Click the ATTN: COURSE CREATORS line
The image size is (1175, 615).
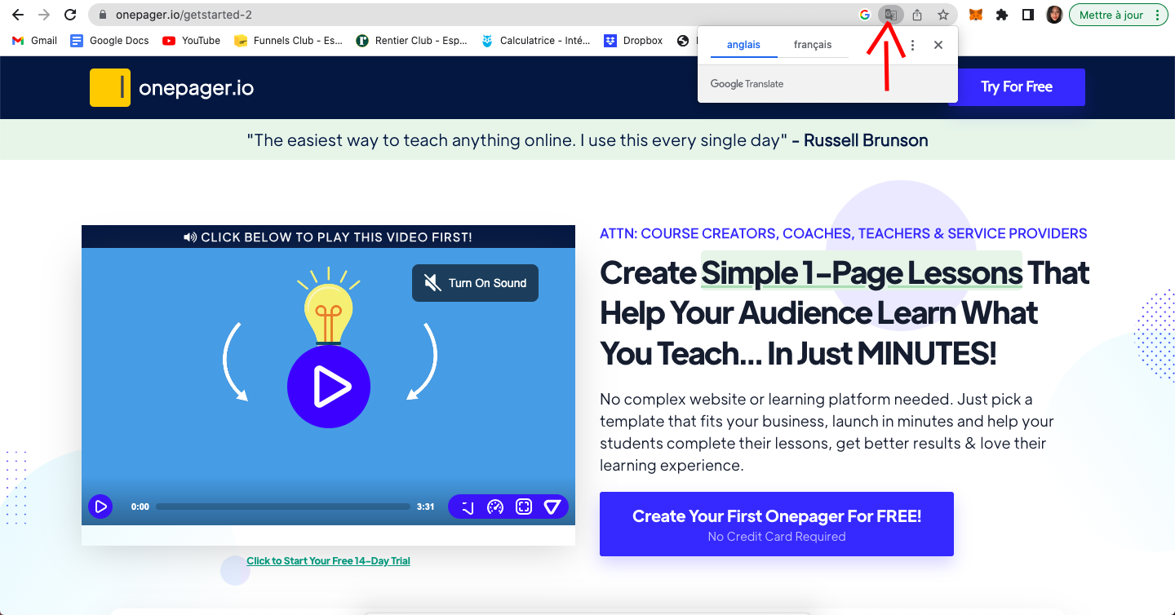click(x=843, y=233)
